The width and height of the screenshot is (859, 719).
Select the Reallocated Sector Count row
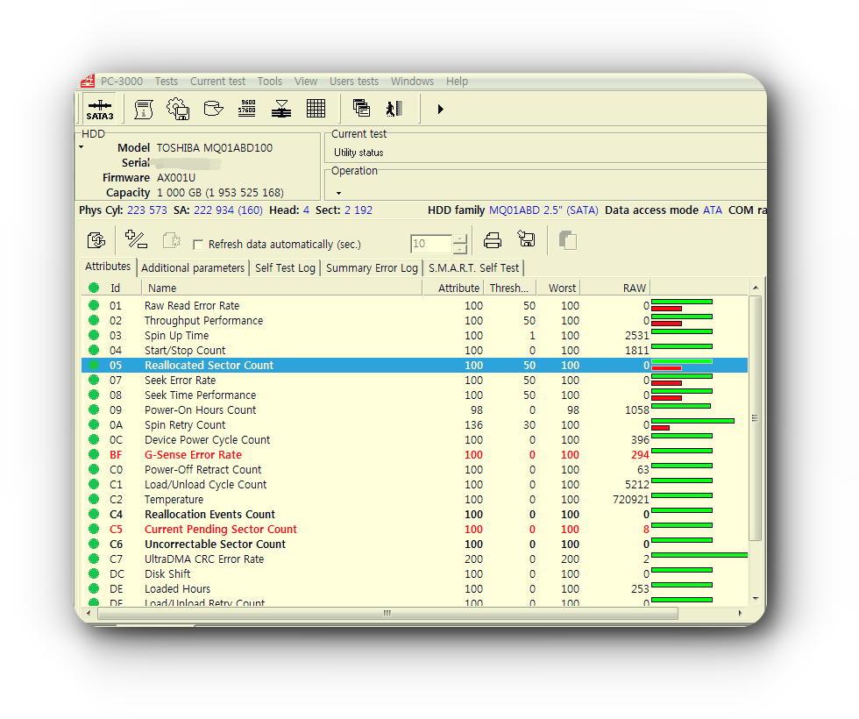[415, 365]
